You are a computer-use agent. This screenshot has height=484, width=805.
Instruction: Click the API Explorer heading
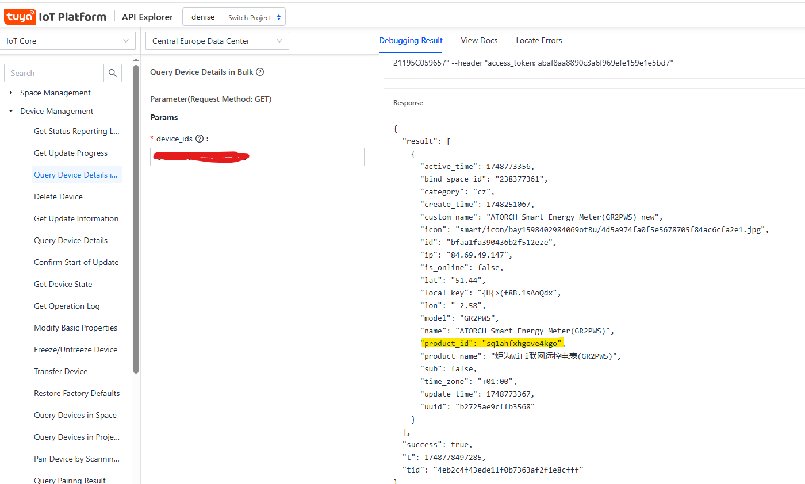click(147, 17)
